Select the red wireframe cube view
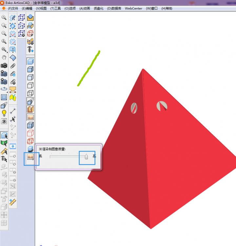Image resolution: width=236 pixels, height=246 pixels. [x=30, y=133]
